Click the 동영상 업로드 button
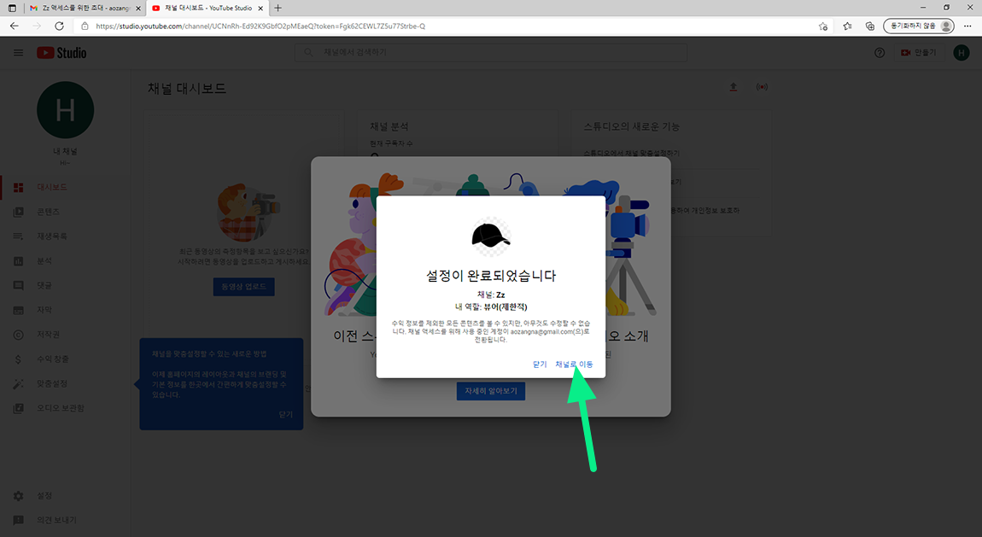 click(243, 287)
